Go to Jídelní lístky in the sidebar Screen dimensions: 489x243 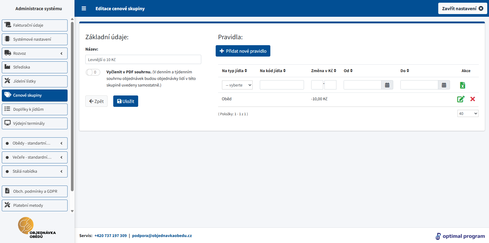35,81
